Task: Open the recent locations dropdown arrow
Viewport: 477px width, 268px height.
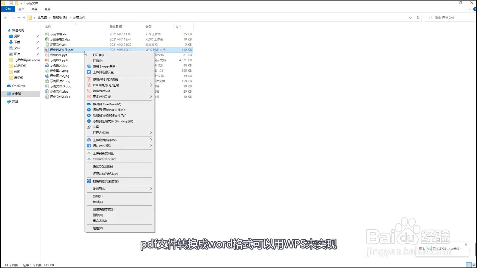Action: click(19, 18)
